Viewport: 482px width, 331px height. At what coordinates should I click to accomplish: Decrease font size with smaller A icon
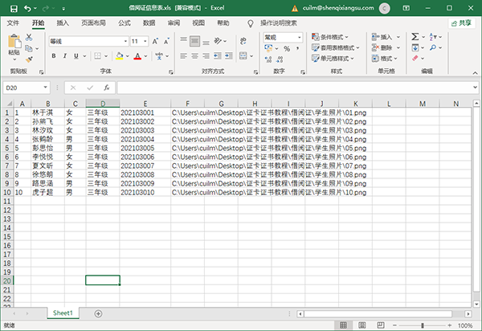(166, 41)
